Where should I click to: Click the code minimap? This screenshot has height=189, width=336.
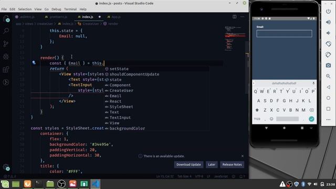click(235, 38)
